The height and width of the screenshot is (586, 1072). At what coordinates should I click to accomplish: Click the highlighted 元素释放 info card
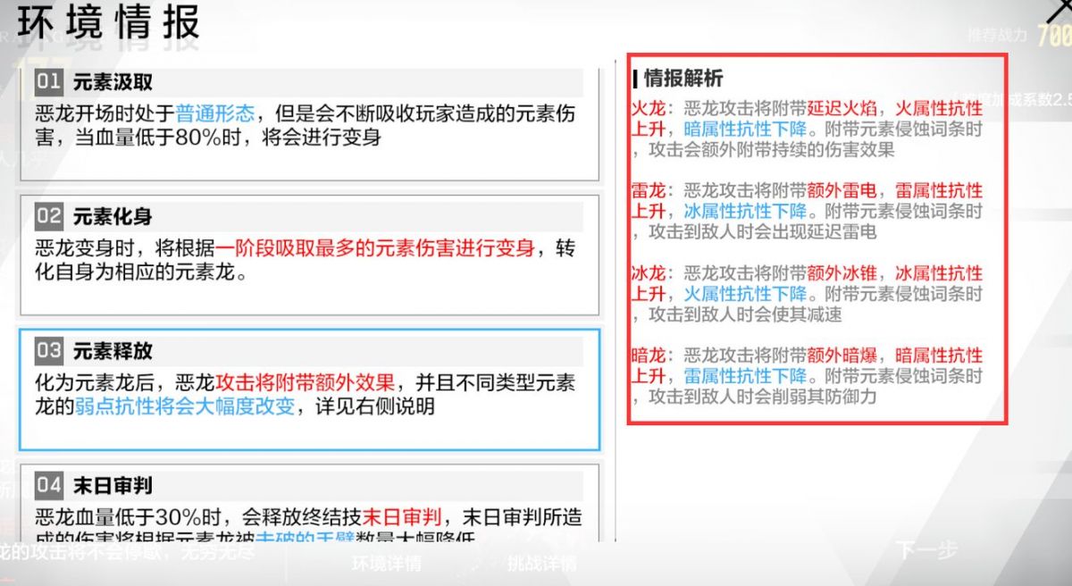coord(311,382)
